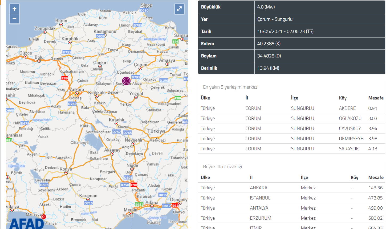Click the Yozgat city marker
Screen dimensions: 390x229
(x=136, y=97)
